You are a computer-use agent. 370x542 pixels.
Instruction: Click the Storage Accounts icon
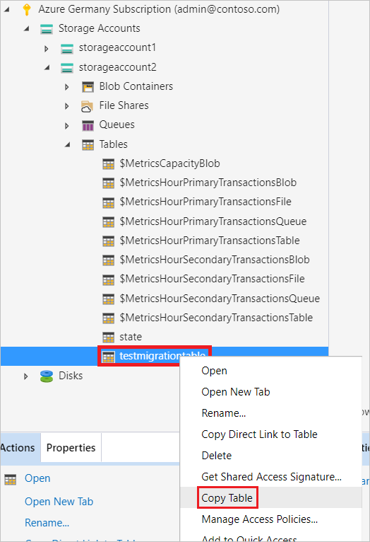coord(47,29)
